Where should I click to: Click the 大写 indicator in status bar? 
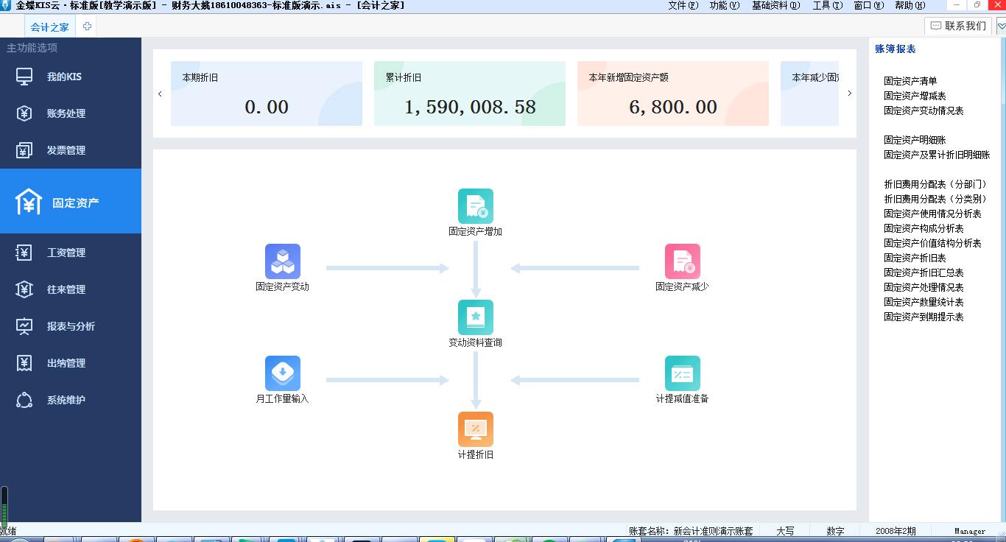pos(786,531)
